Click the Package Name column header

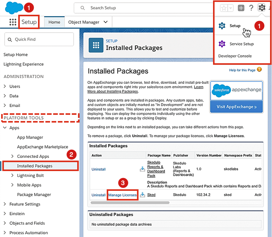click(159, 155)
